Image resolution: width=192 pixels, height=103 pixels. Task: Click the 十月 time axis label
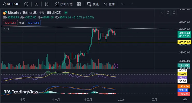[x=23, y=99]
